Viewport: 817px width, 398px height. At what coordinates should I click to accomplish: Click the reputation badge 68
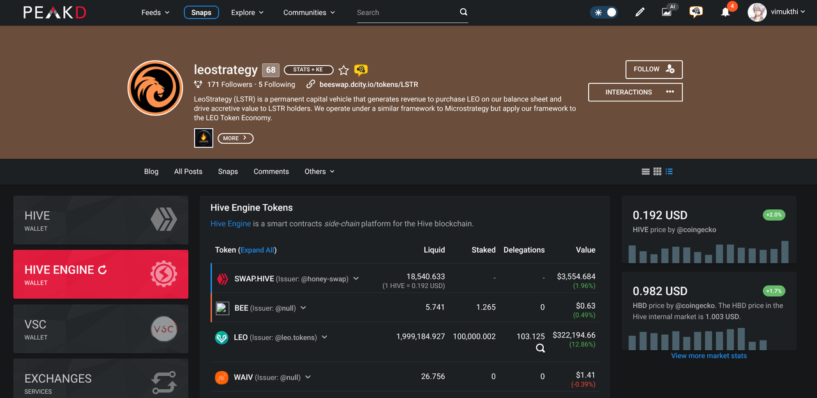271,70
